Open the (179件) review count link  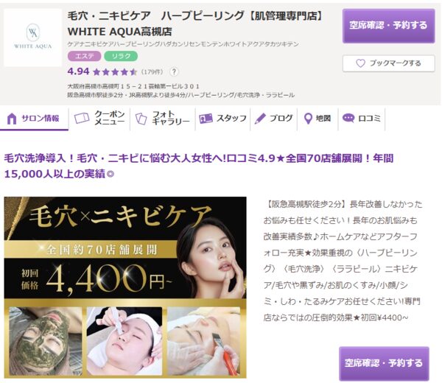[x=152, y=72]
